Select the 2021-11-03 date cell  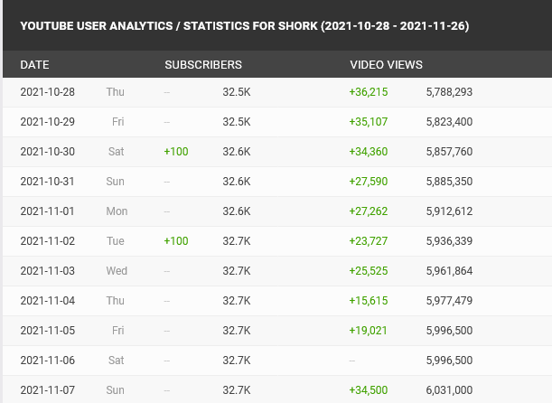[47, 271]
